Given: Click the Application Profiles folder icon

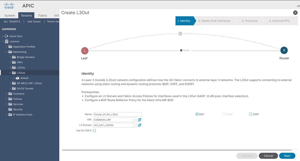Looking at the screenshot, I should pos(10,47).
